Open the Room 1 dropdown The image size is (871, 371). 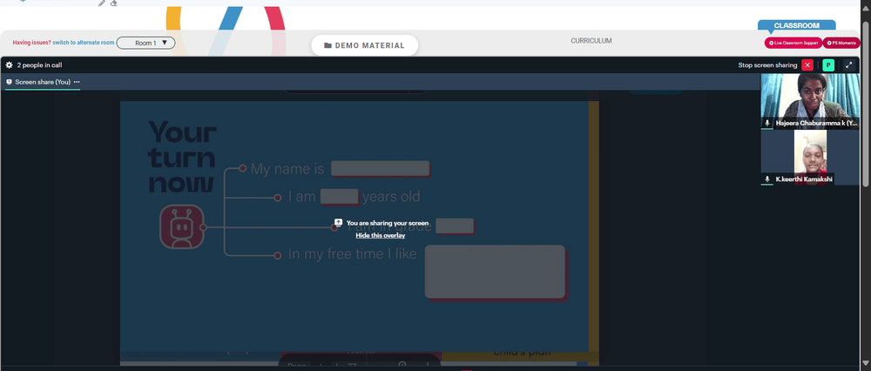coord(146,43)
